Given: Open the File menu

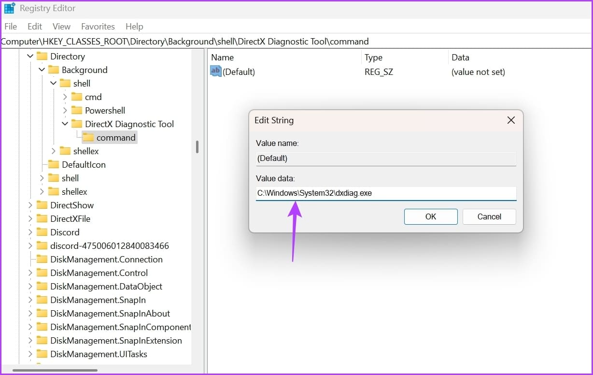Looking at the screenshot, I should click(11, 27).
